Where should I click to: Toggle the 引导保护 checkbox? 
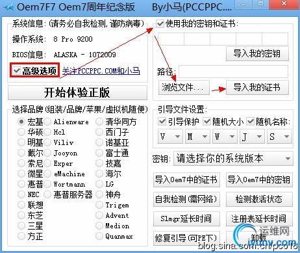(x=162, y=122)
